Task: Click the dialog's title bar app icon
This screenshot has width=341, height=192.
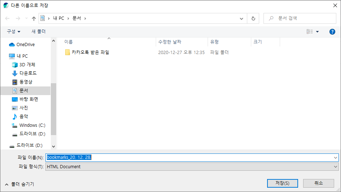Action: [6, 5]
